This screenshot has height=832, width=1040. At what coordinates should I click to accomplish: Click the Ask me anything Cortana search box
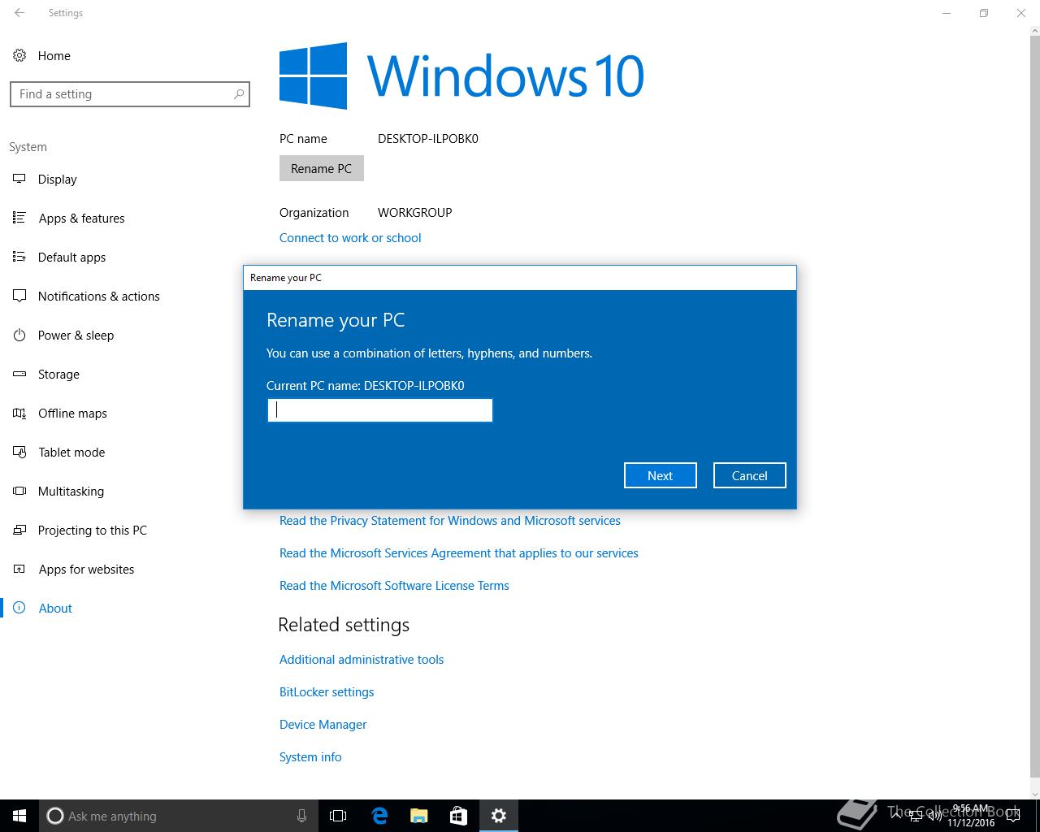coord(179,816)
